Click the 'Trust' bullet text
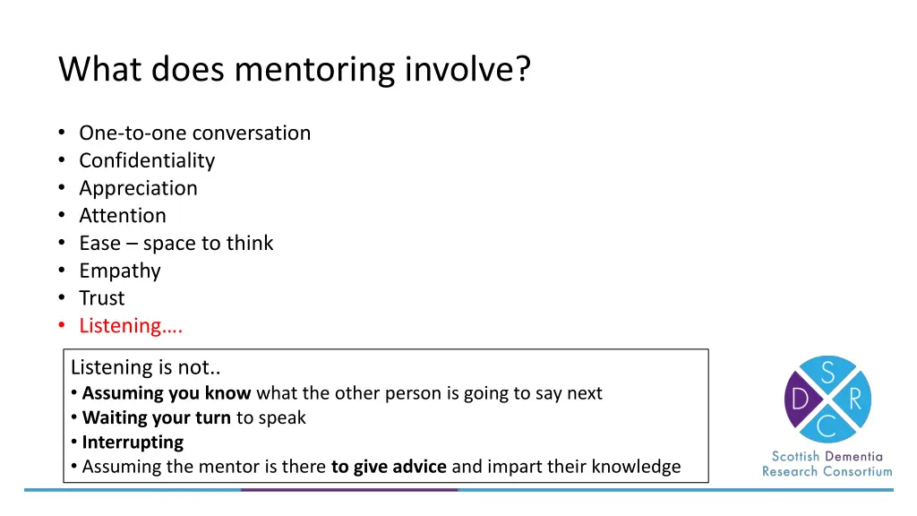 (x=102, y=298)
